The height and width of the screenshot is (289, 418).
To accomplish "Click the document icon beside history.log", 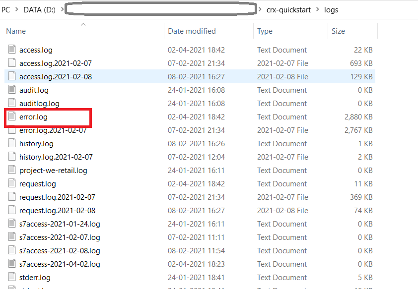I will (11, 143).
